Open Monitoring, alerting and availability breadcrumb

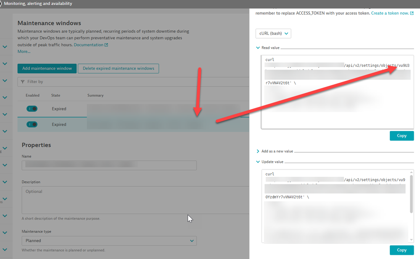[x=38, y=3]
